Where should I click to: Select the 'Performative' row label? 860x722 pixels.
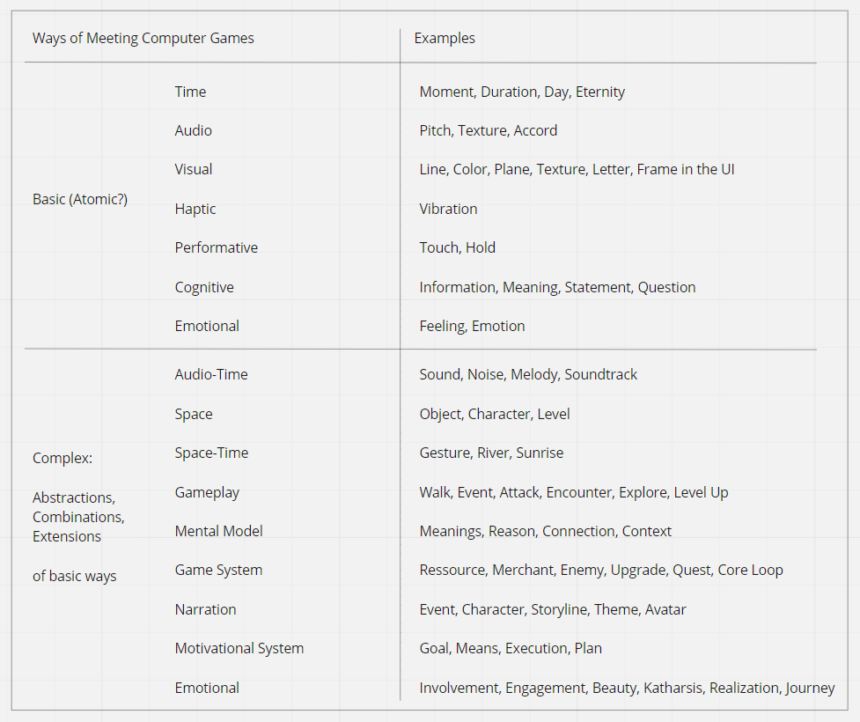[x=216, y=247]
